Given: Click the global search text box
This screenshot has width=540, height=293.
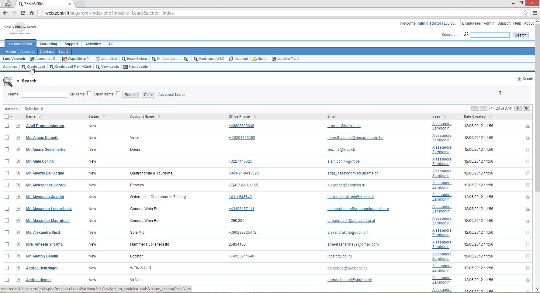Looking at the screenshot, I should click(490, 35).
